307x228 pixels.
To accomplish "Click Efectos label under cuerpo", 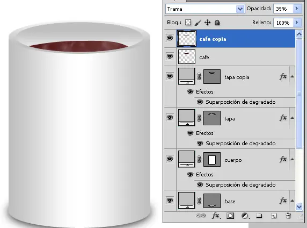I will pos(204,174).
